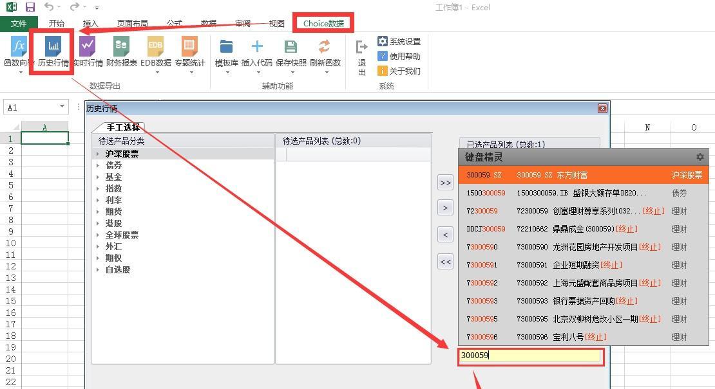The width and height of the screenshot is (715, 389).
Task: Open 关于我们 about us
Action: pos(399,71)
